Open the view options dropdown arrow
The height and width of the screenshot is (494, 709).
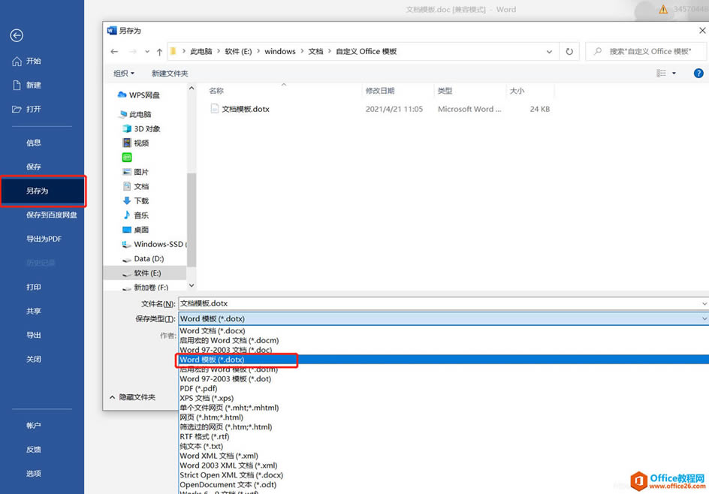point(674,74)
